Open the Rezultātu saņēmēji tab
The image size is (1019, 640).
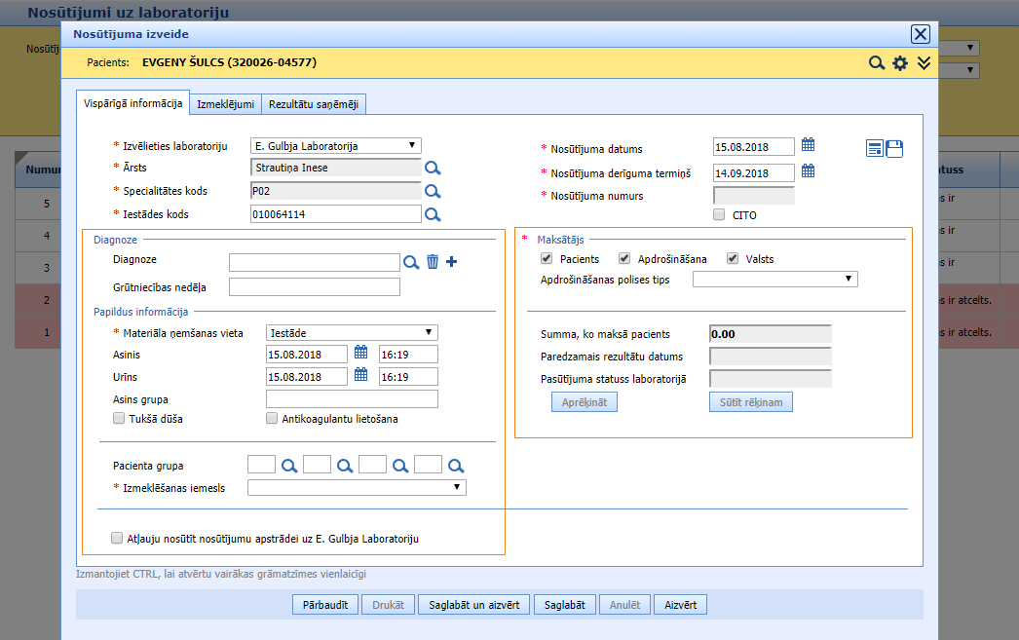click(x=313, y=104)
